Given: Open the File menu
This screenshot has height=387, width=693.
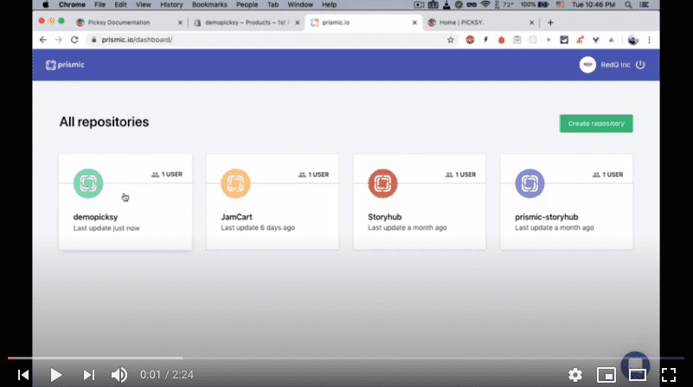Looking at the screenshot, I should coord(99,4).
